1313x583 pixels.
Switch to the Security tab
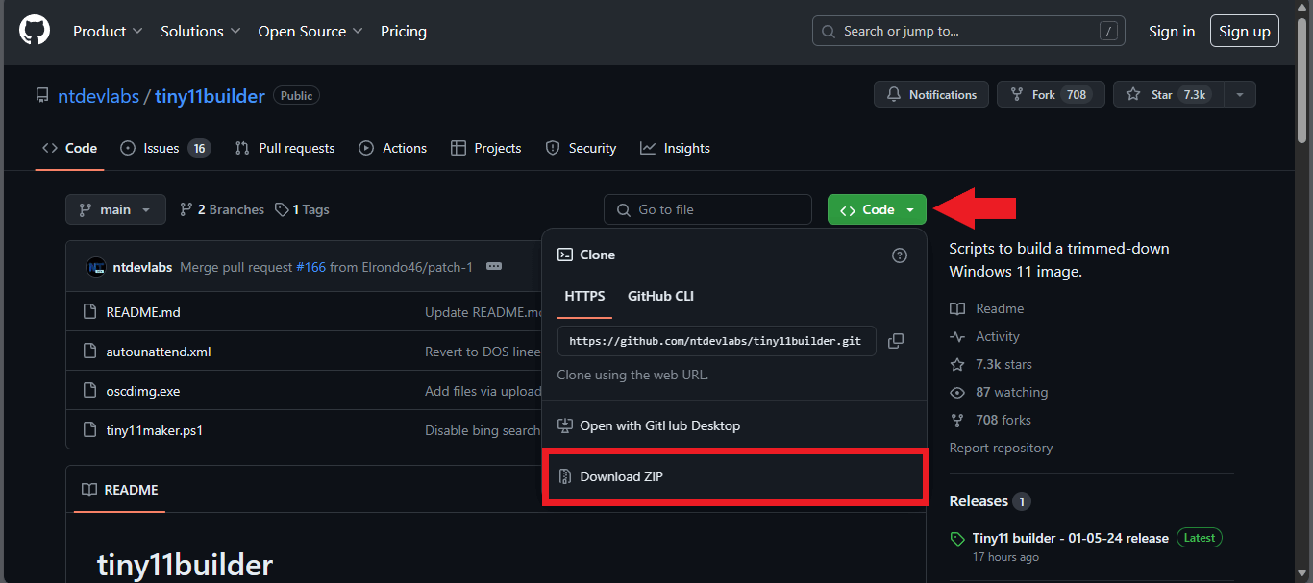[581, 148]
